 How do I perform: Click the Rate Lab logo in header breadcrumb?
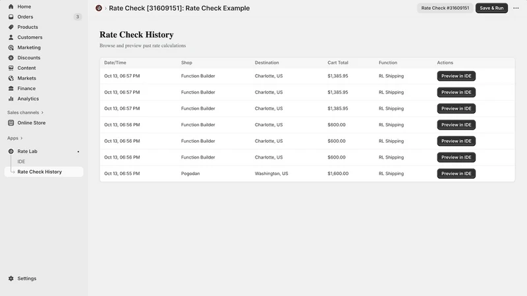pyautogui.click(x=98, y=8)
